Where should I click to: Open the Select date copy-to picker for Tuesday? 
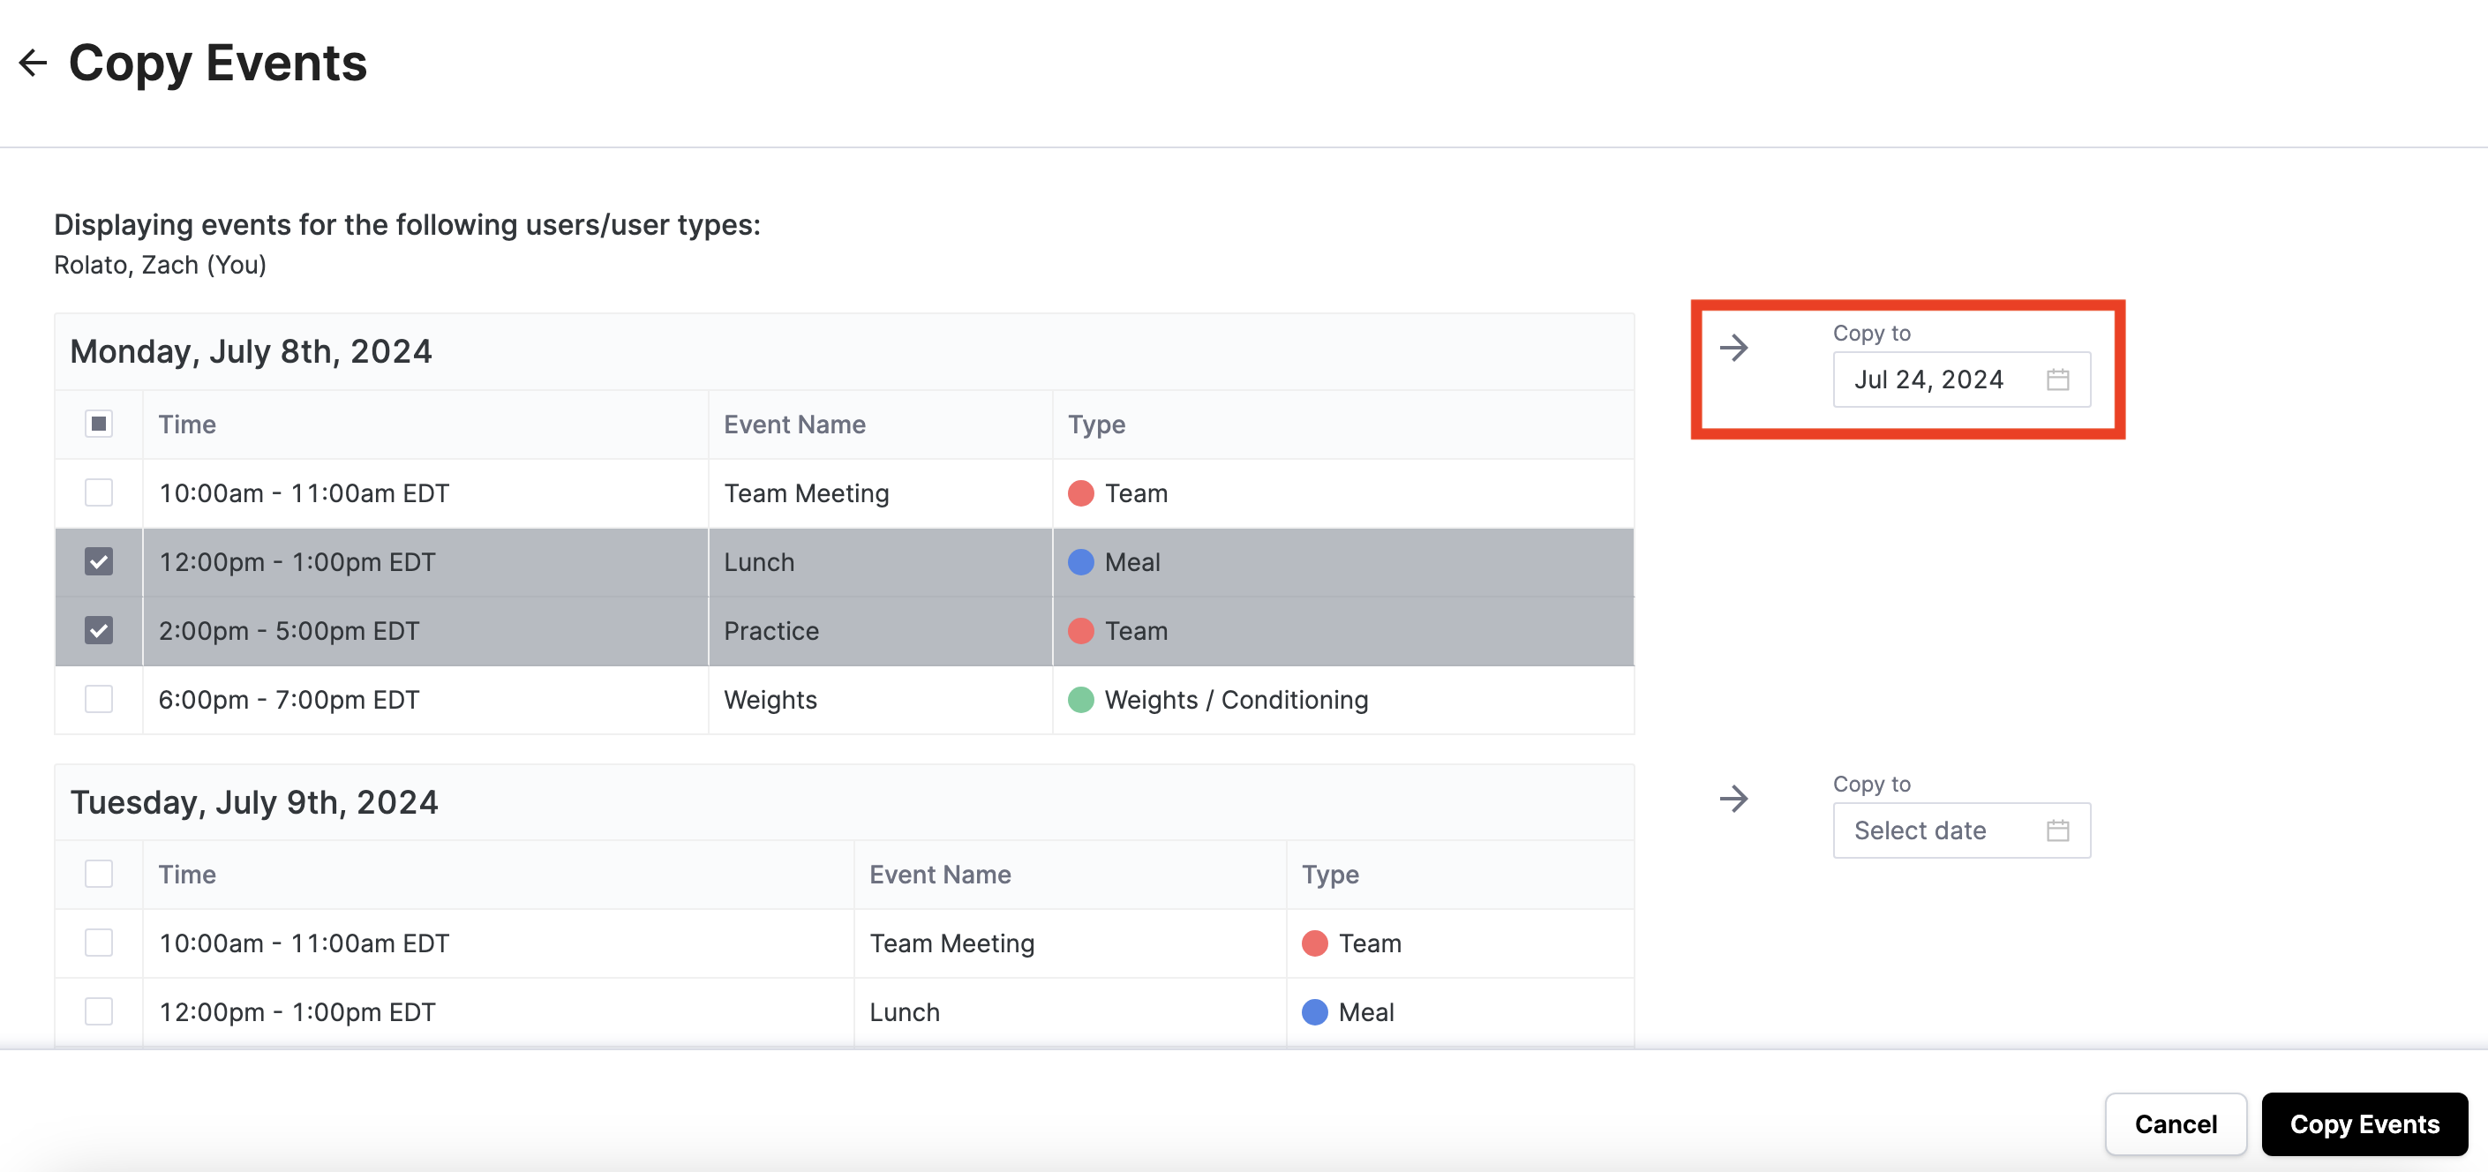[1962, 830]
